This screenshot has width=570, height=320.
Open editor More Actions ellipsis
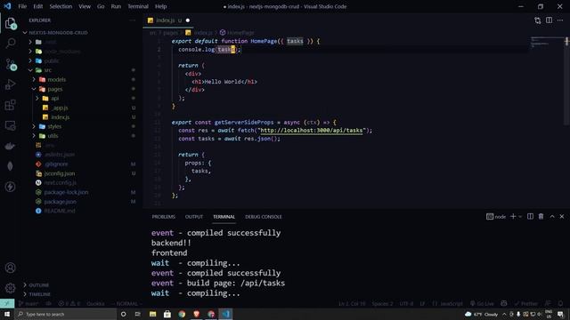560,20
